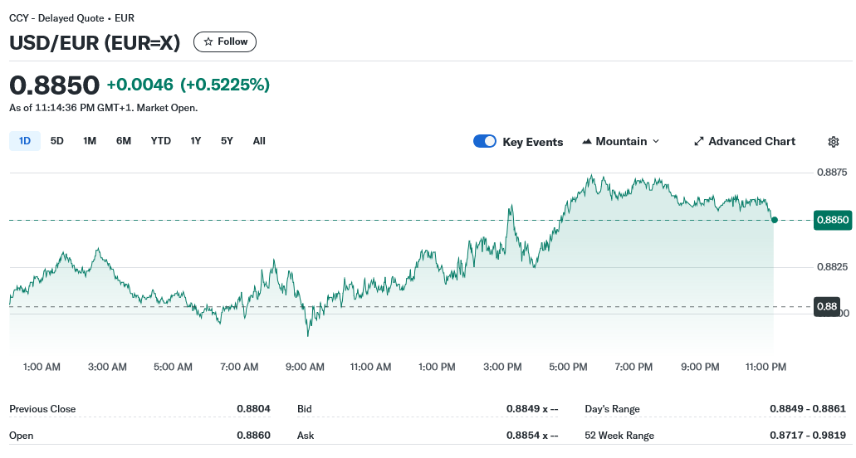The image size is (856, 458).
Task: Click the Open label
Action: pyautogui.click(x=22, y=436)
